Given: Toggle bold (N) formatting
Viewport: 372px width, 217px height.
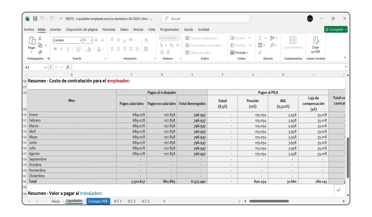Looking at the screenshot, I should [55, 49].
